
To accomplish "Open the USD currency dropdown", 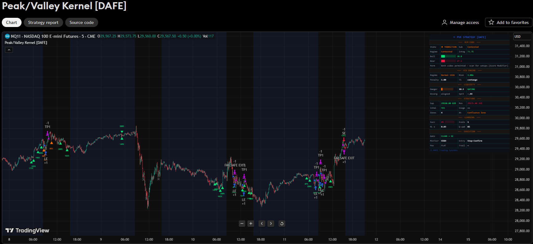I will (523, 37).
